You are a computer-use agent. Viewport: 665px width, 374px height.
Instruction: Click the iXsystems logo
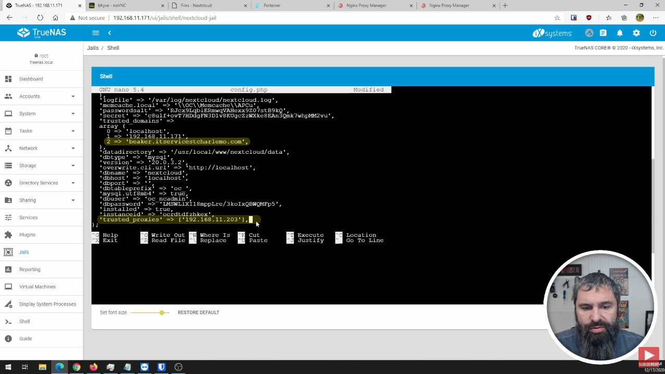click(552, 33)
